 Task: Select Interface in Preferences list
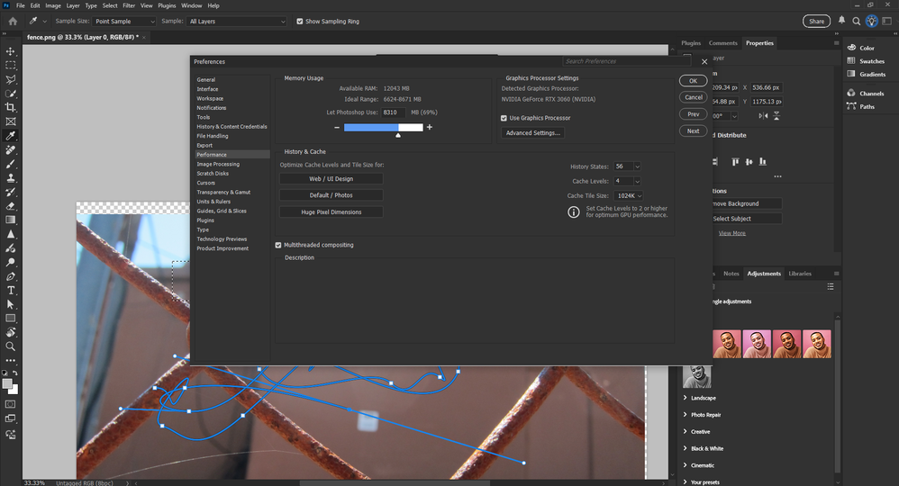click(207, 89)
